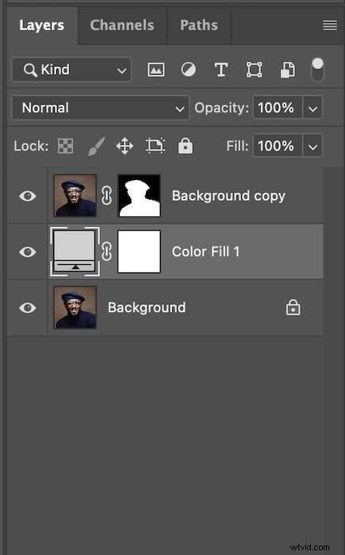This screenshot has width=345, height=555.
Task: Unlink mask on Color Fill 1 layer
Action: pos(106,251)
